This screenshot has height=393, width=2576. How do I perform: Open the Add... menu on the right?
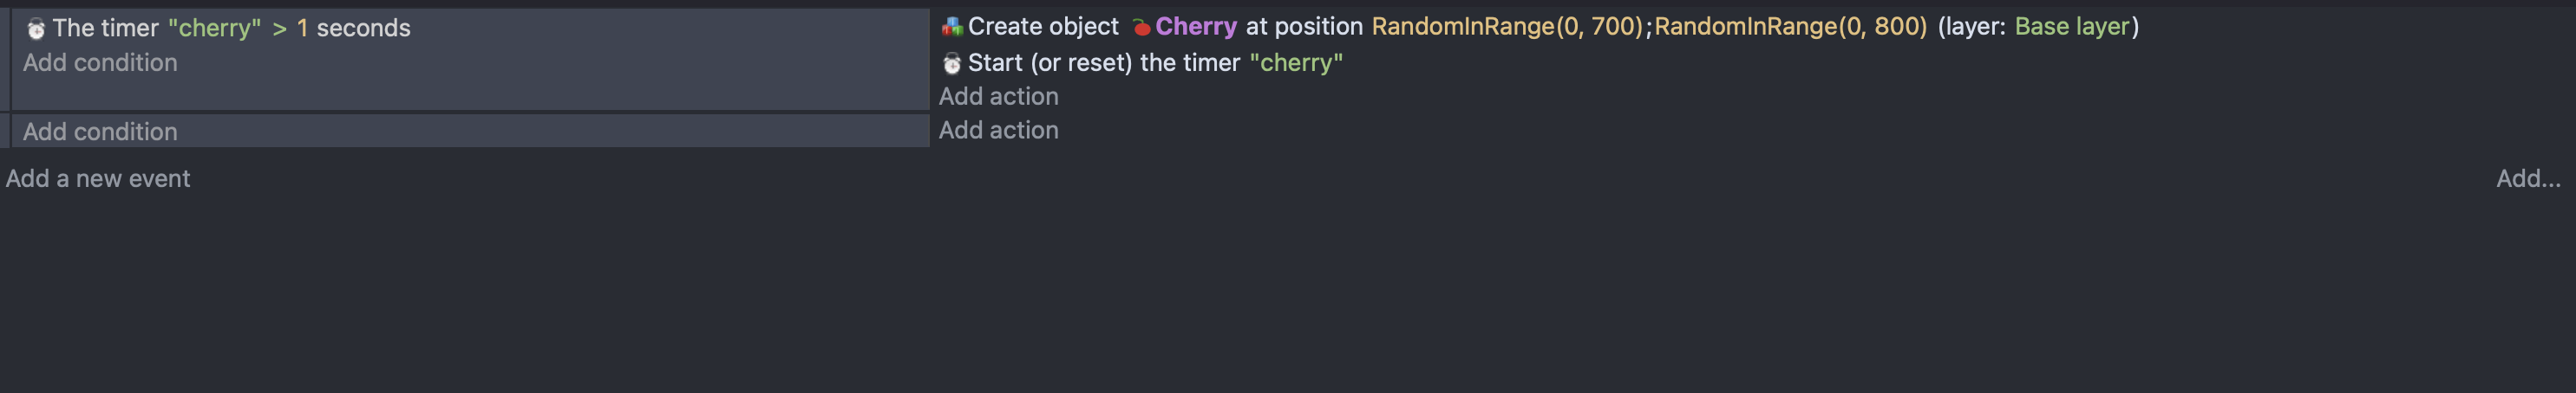(x=2528, y=178)
